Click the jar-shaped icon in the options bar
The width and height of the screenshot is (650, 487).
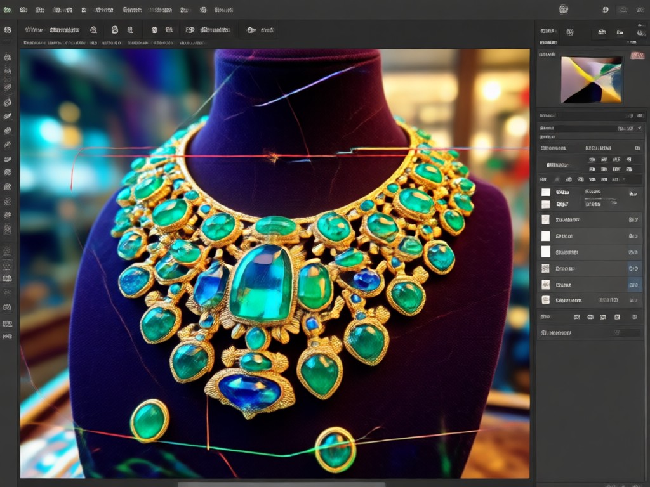pyautogui.click(x=115, y=30)
